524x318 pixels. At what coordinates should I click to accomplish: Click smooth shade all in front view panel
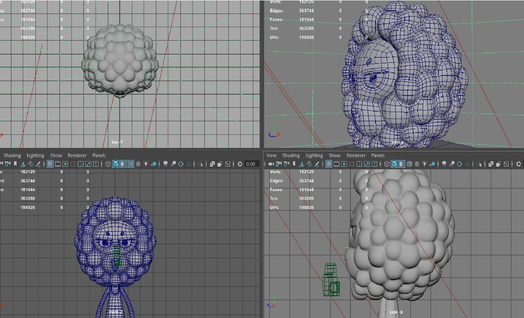tap(116, 164)
